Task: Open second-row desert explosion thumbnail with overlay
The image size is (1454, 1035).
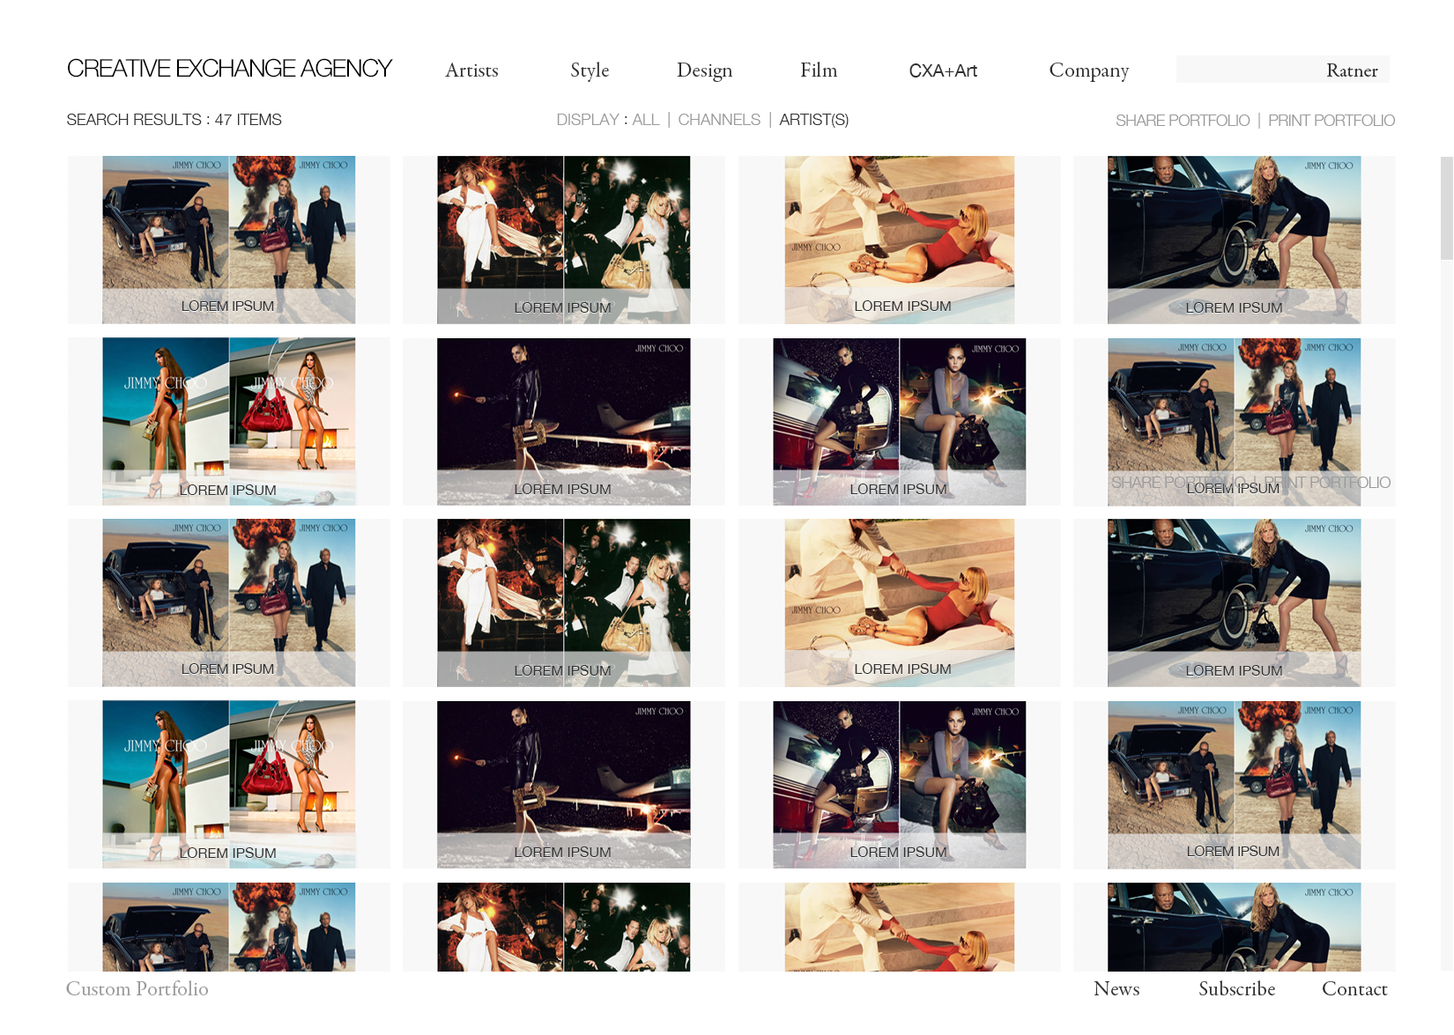Action: [x=1234, y=421]
